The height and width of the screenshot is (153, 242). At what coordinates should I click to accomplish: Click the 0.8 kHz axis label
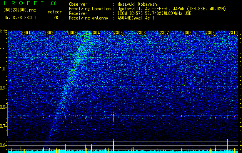(3, 107)
